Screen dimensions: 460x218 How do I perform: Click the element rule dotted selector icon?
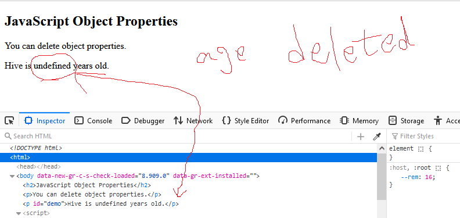pos(421,149)
